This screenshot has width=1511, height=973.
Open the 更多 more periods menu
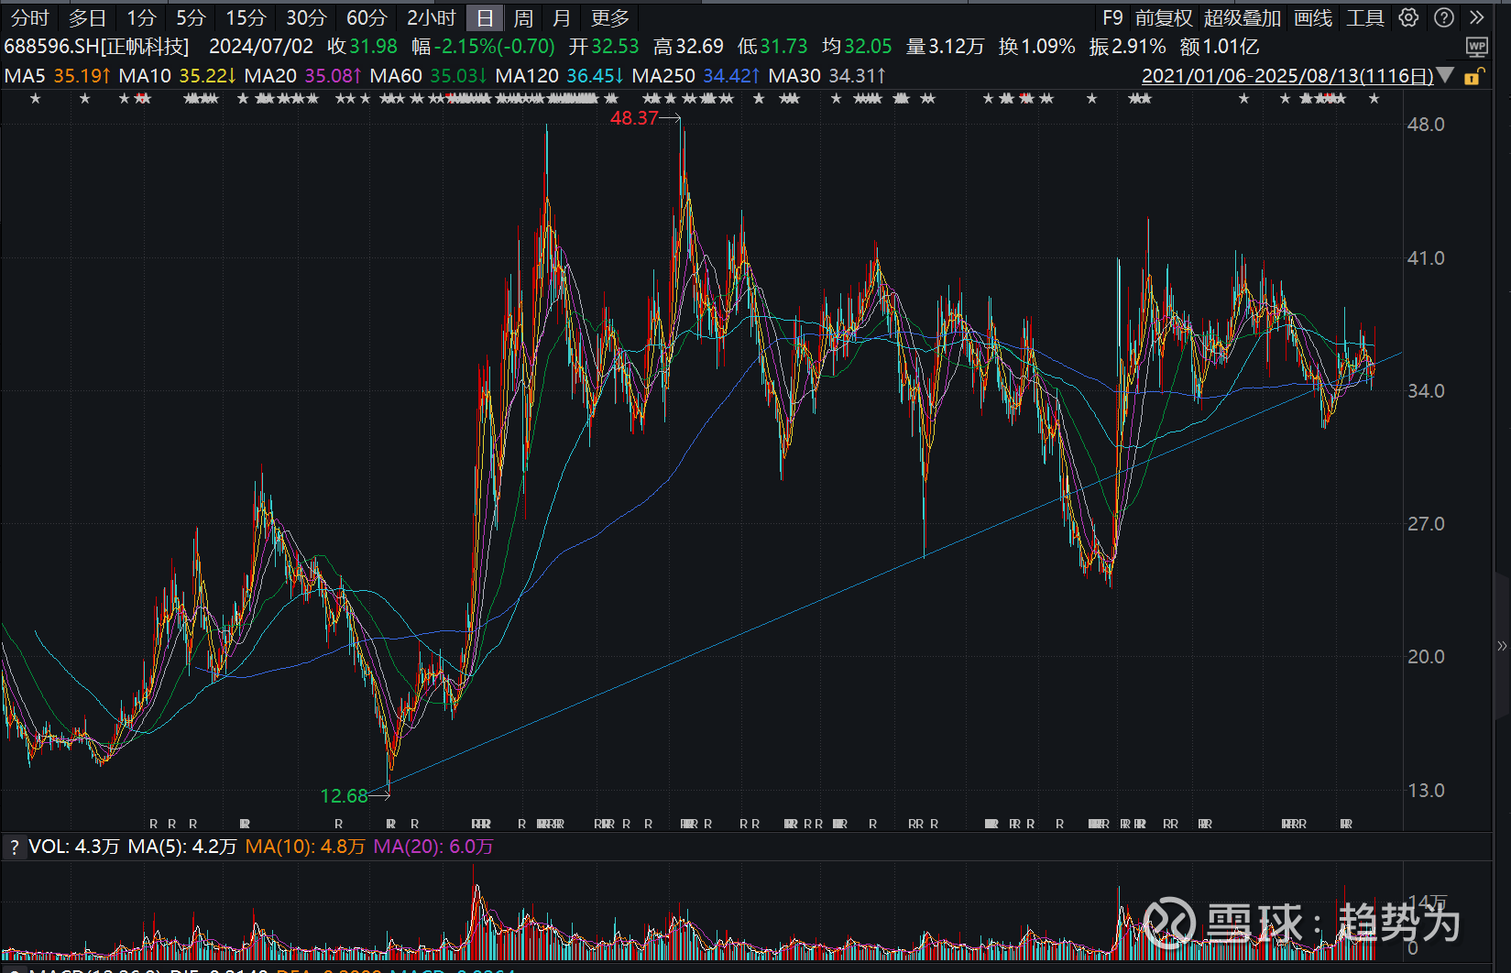point(610,18)
